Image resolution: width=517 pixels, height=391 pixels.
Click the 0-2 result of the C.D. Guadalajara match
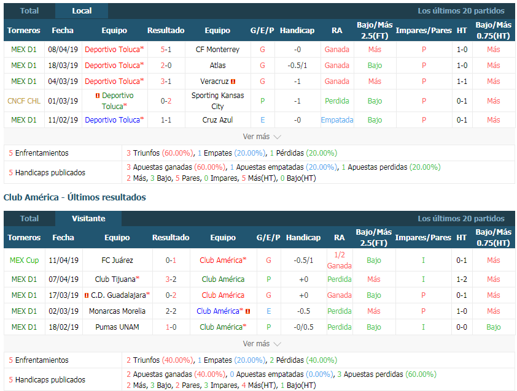[171, 295]
